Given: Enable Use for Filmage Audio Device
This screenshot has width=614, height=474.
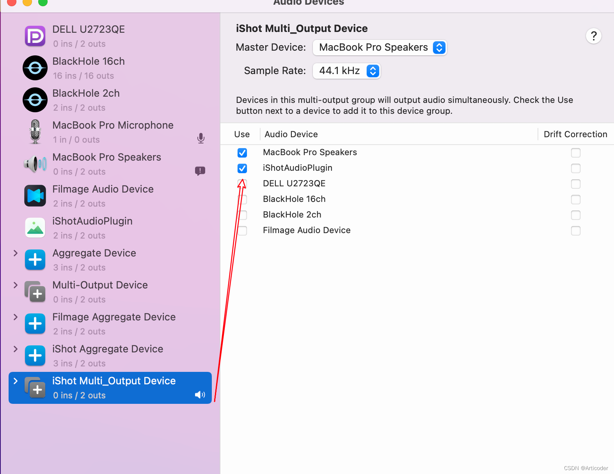Looking at the screenshot, I should tap(242, 231).
